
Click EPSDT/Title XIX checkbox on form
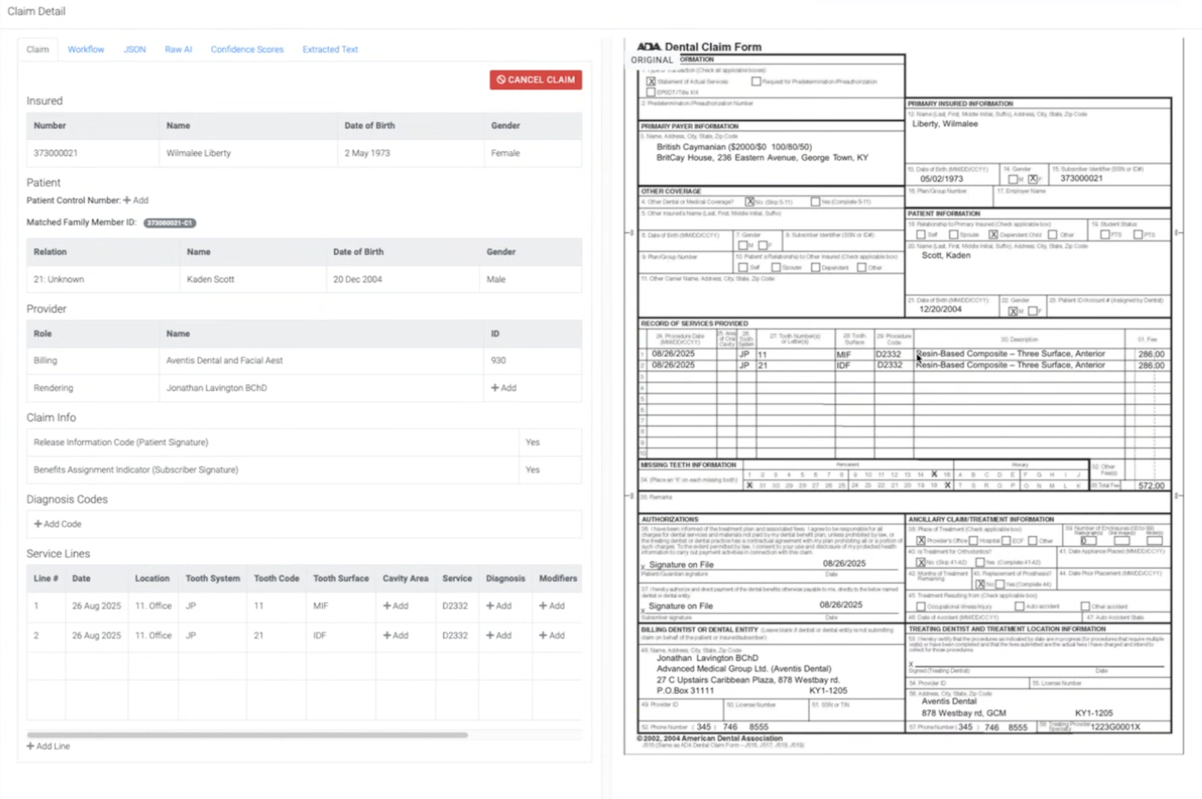(x=651, y=92)
